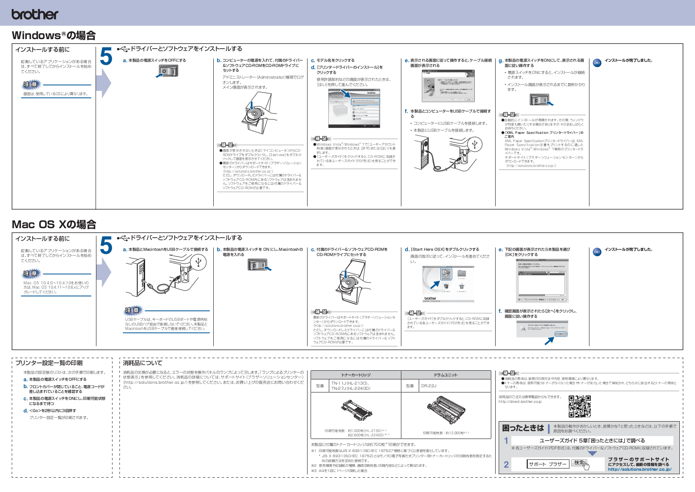Click the ドラムユニット table header
The height and width of the screenshot is (492, 695).
tap(446, 375)
